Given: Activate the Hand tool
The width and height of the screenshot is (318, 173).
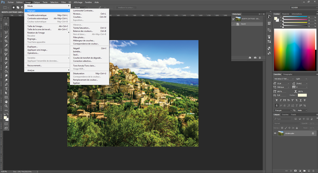Looking at the screenshot, I should click(6, 101).
